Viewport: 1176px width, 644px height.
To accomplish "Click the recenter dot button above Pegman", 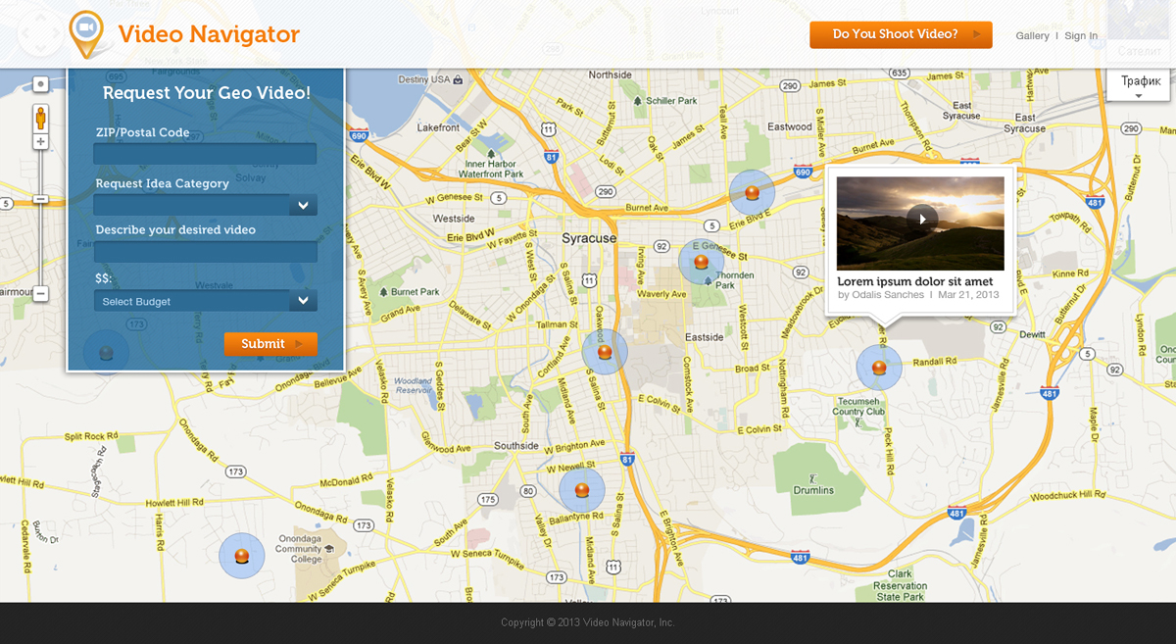I will (x=40, y=84).
